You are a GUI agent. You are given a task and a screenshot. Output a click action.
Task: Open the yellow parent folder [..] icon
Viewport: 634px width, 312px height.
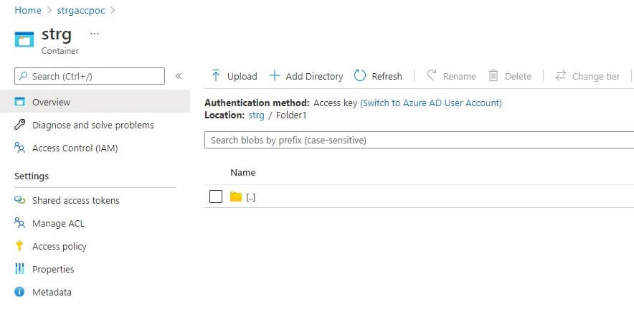tap(236, 197)
